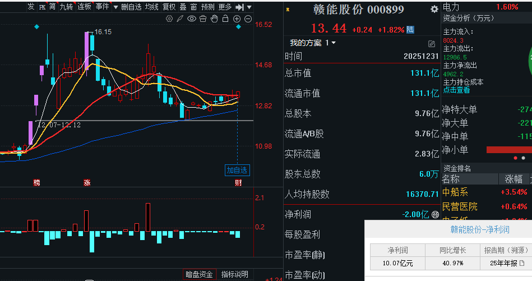
Task: Select 中船系 in the capital ranking list
Action: [455, 192]
